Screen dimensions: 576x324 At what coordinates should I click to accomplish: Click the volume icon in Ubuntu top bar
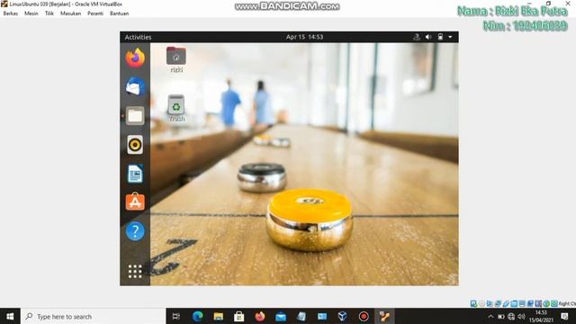(428, 37)
